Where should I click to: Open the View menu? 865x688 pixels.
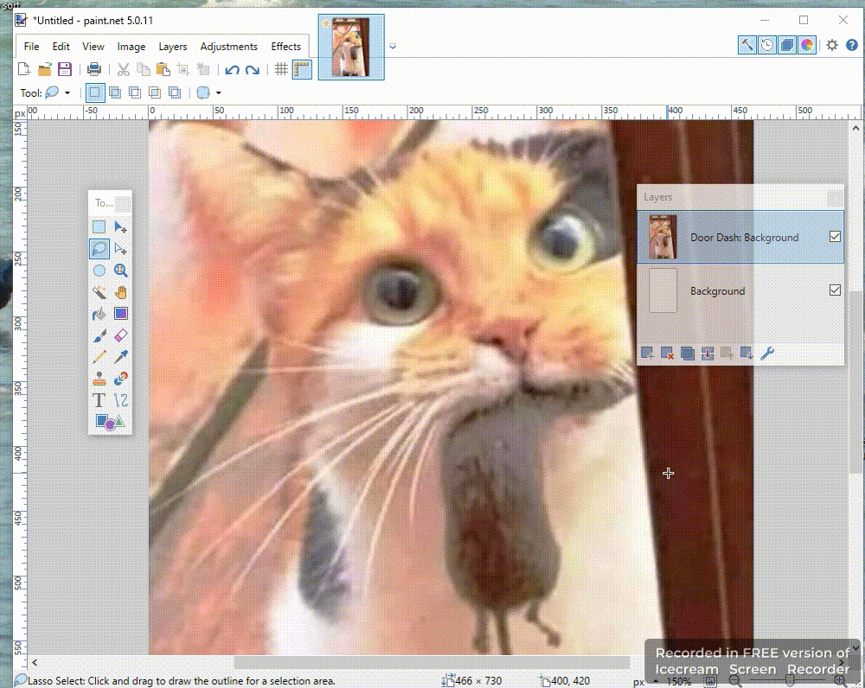click(93, 47)
